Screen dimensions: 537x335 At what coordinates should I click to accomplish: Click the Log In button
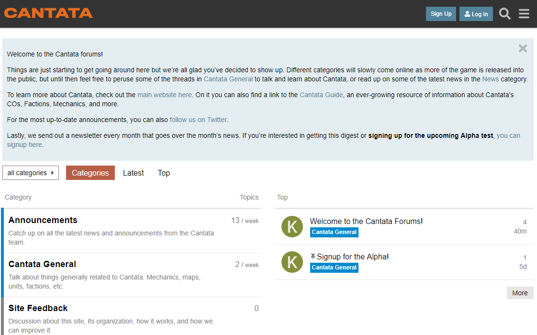tap(476, 14)
